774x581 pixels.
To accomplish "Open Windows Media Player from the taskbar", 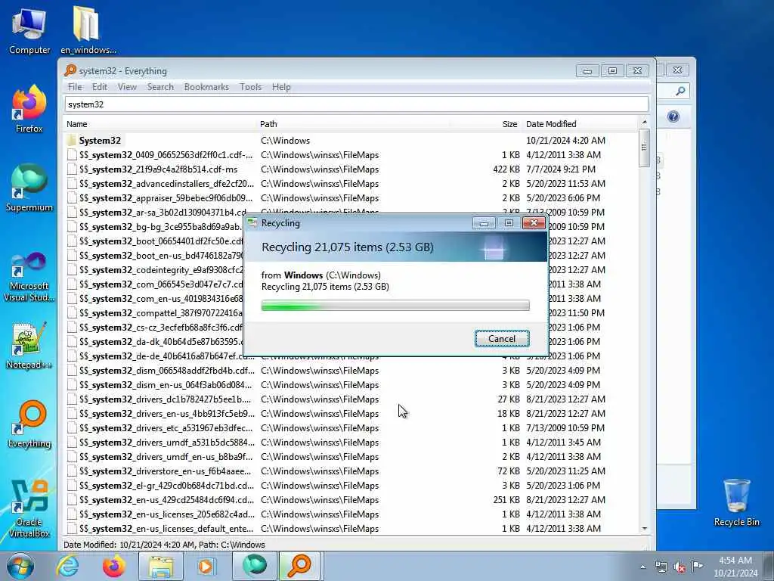I will click(x=206, y=566).
